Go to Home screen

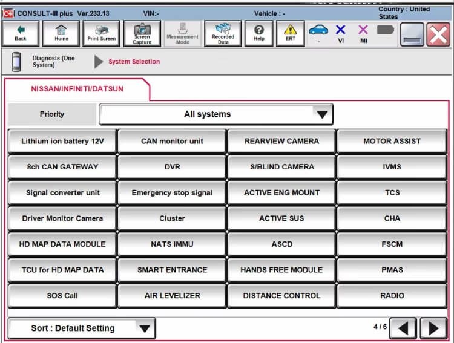[61, 33]
